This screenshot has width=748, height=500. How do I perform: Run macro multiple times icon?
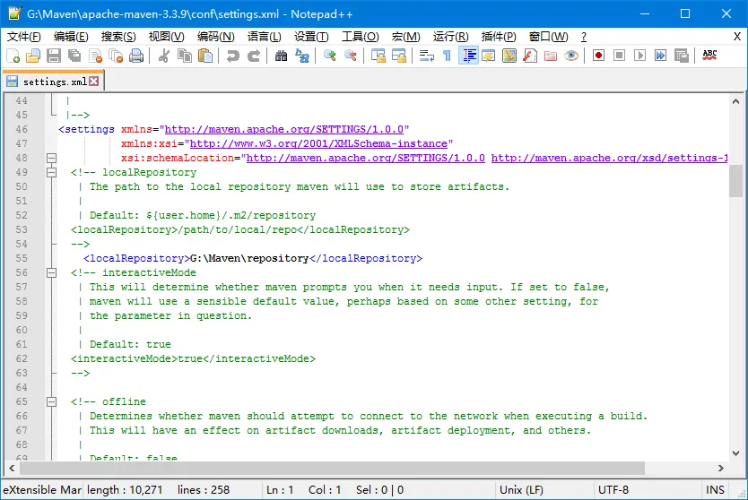(660, 56)
